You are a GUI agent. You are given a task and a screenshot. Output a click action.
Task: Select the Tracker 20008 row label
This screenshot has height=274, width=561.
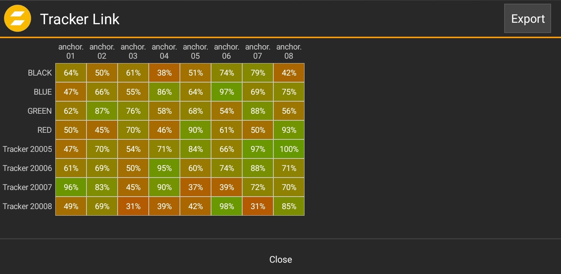pos(27,207)
